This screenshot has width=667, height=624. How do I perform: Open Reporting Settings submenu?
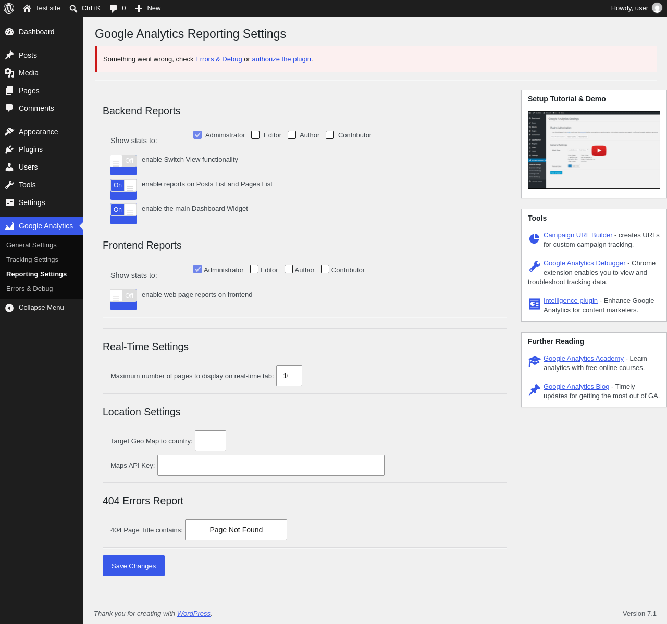pos(36,274)
